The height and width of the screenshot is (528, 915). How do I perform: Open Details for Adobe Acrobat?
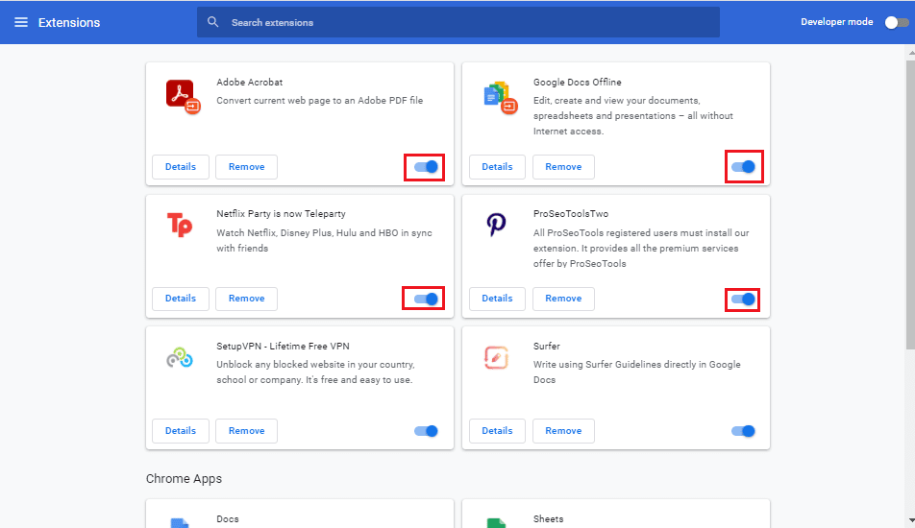click(x=181, y=167)
